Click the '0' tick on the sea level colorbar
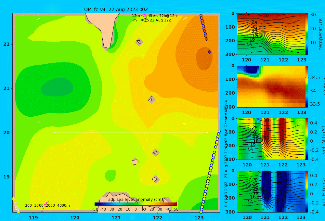 point(136,209)
